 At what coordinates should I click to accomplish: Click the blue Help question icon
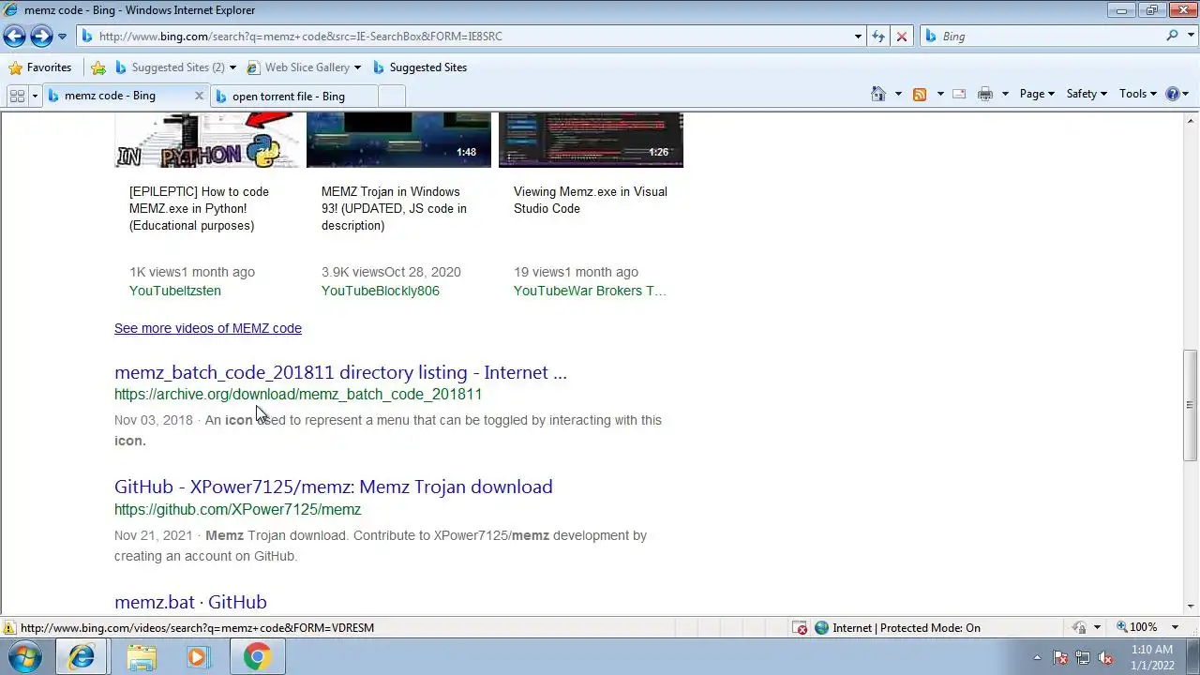[x=1173, y=94]
